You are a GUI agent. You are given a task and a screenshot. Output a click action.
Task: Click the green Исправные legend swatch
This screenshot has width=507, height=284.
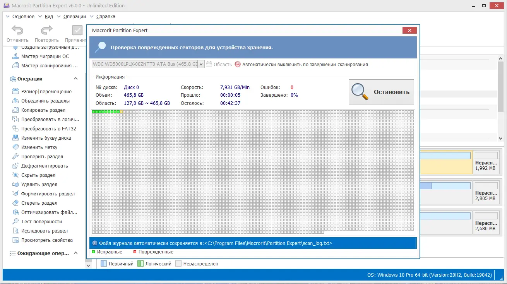(94, 252)
